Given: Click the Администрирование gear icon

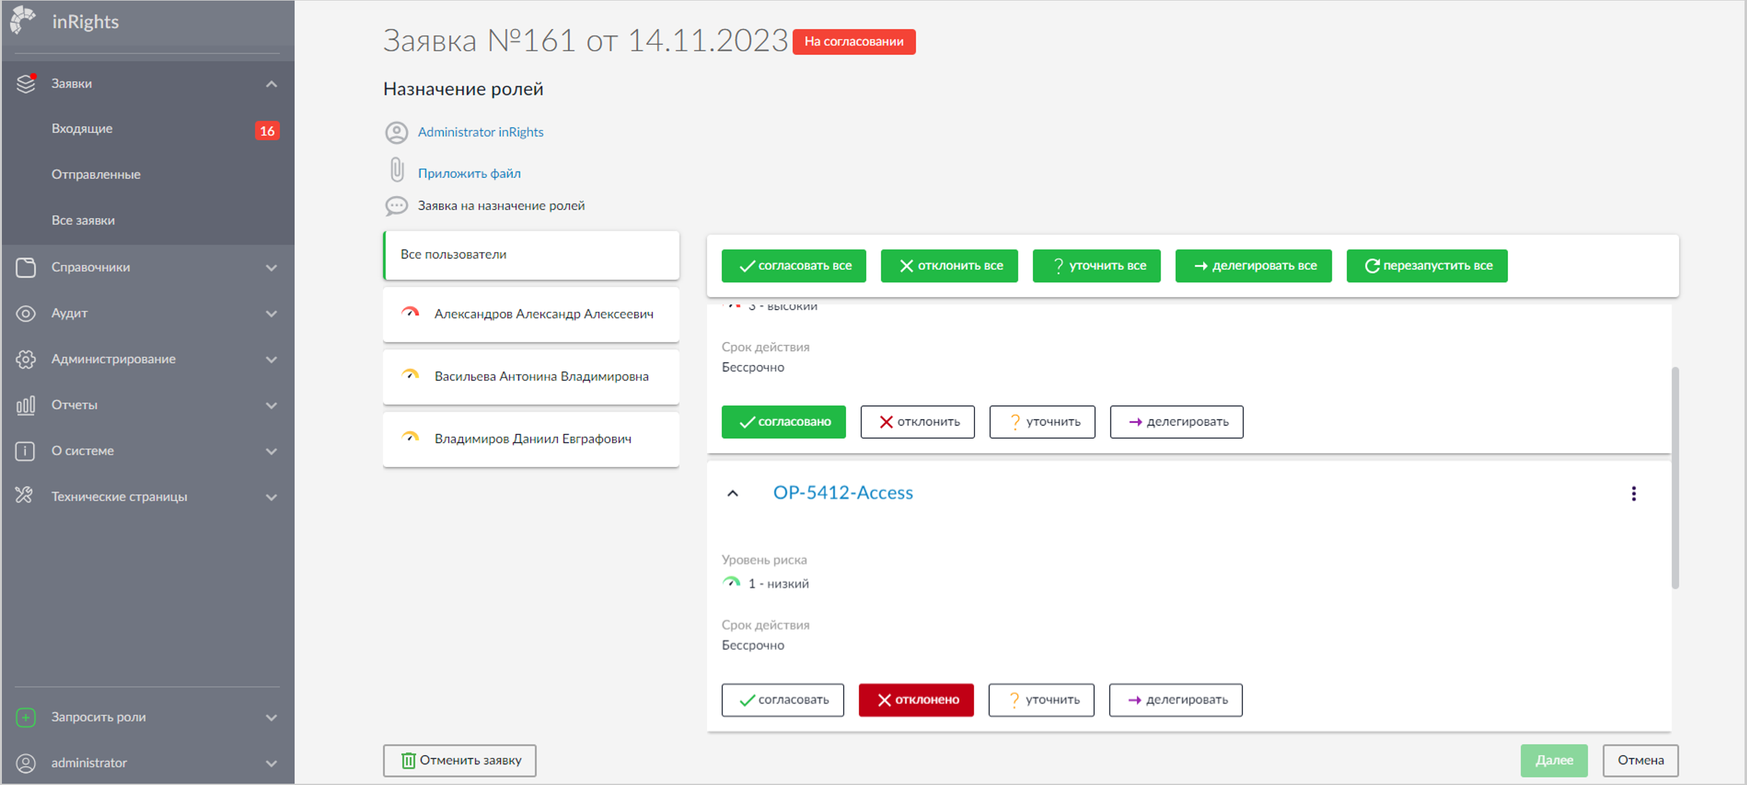Looking at the screenshot, I should [x=26, y=359].
